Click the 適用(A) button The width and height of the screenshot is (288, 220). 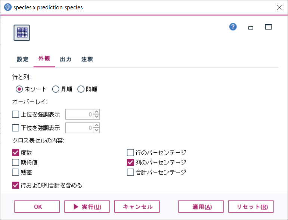pos(201,207)
